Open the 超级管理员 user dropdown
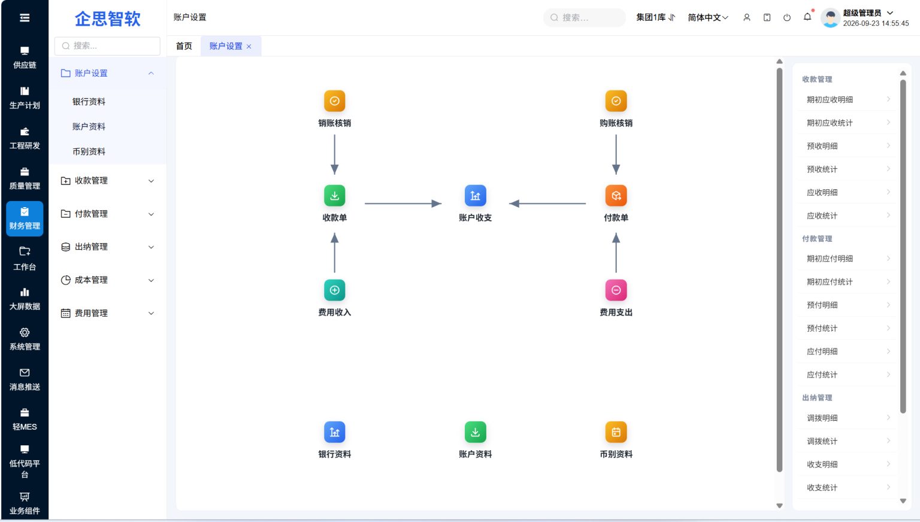Screen dimensions: 920x522 (x=867, y=13)
